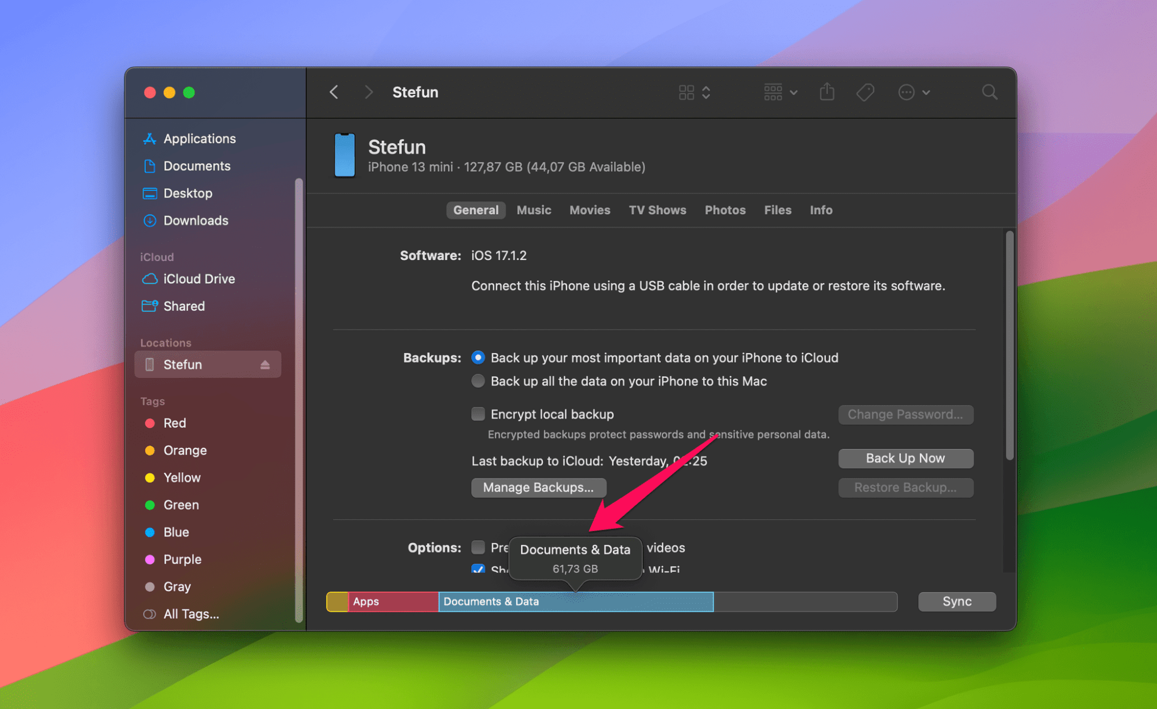Open the group-by grid dropdown
Image resolution: width=1157 pixels, height=709 pixels.
(780, 92)
